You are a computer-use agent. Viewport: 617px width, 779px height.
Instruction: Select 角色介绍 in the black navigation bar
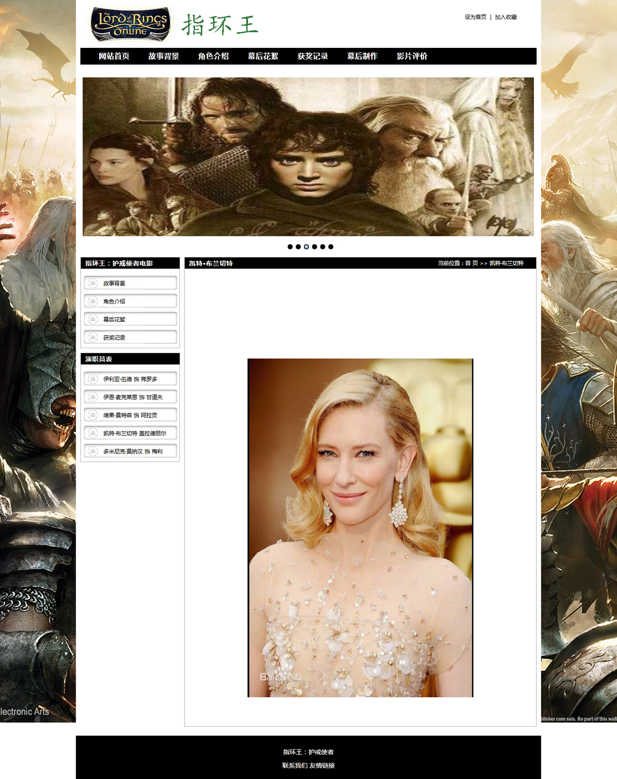[213, 56]
